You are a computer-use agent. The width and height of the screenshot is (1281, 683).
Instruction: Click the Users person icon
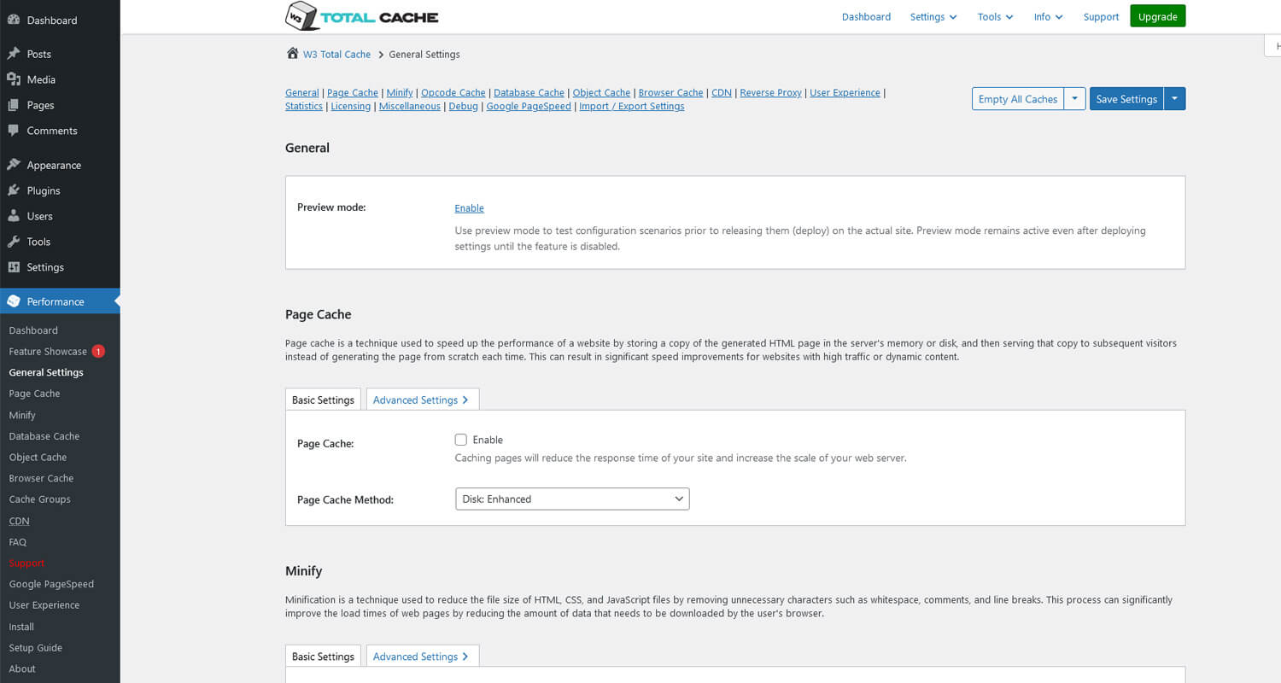[14, 216]
